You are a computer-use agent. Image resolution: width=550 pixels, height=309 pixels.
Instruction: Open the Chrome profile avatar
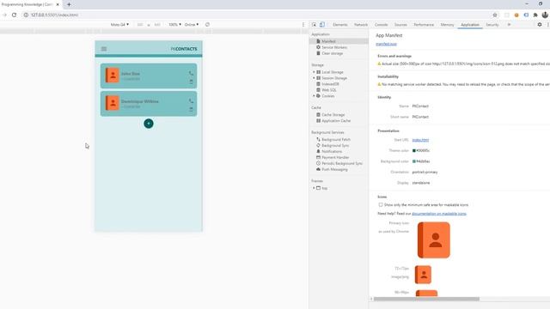tap(545, 15)
